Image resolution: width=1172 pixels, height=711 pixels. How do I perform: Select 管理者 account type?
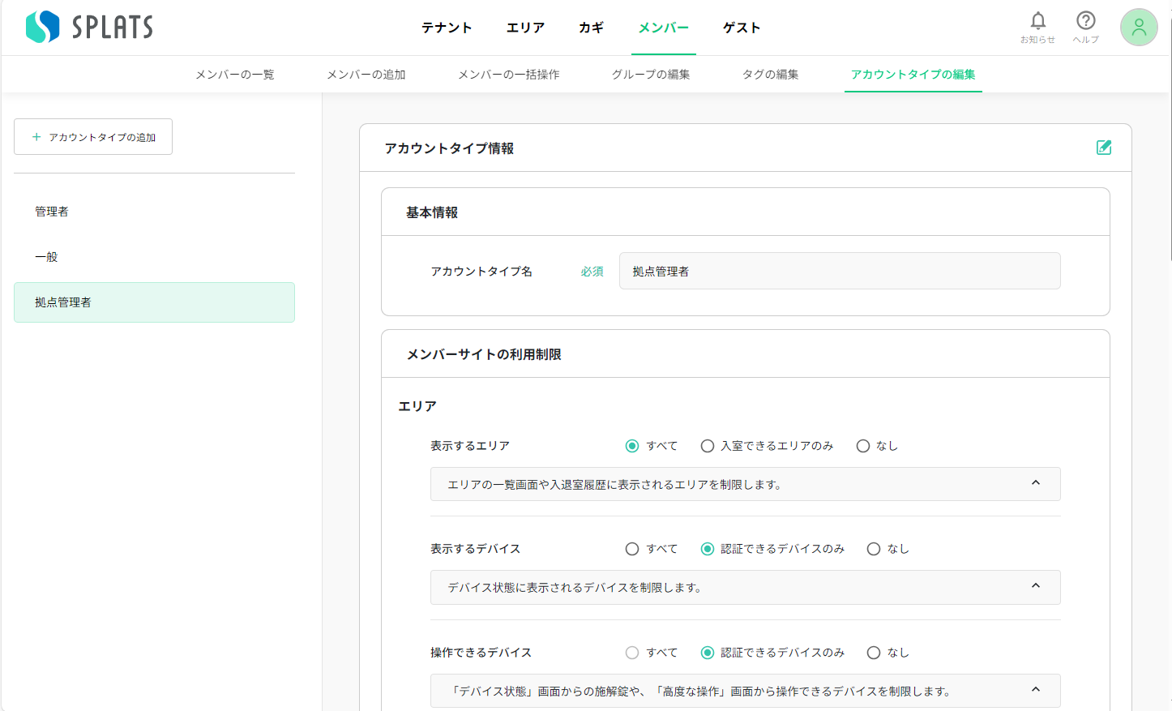point(154,212)
